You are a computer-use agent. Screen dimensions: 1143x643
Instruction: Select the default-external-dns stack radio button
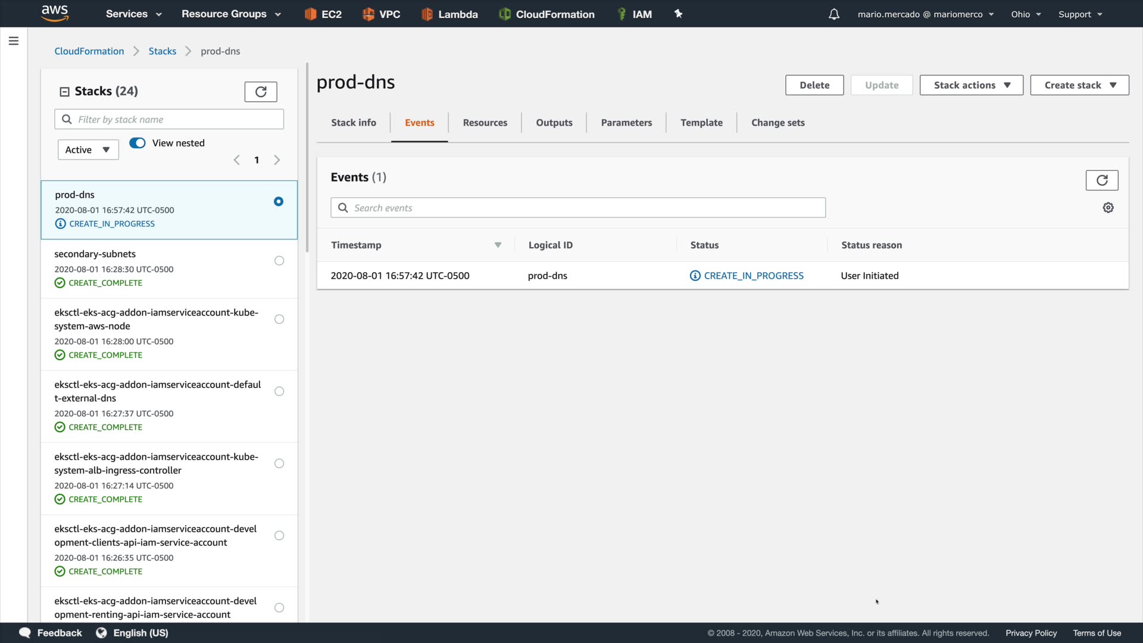click(x=279, y=391)
